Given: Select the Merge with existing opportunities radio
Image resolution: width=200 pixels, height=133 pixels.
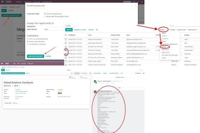Looking at the screenshot, I should [x=45, y=16].
